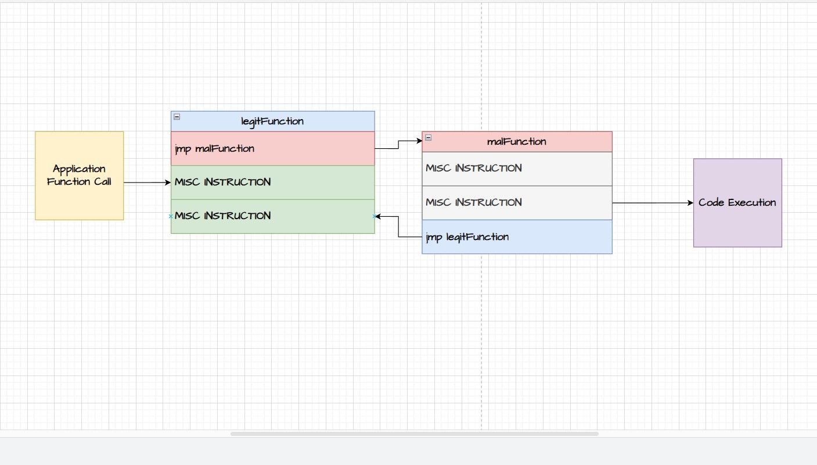Click right blue connection point on legitFunction
The image size is (817, 465).
point(374,216)
